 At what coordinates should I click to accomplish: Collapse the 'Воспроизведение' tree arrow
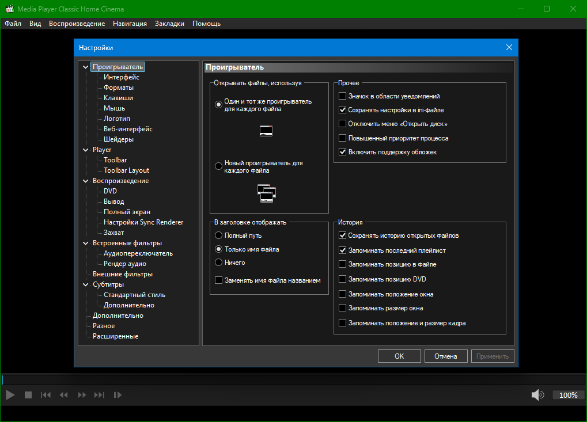(86, 181)
